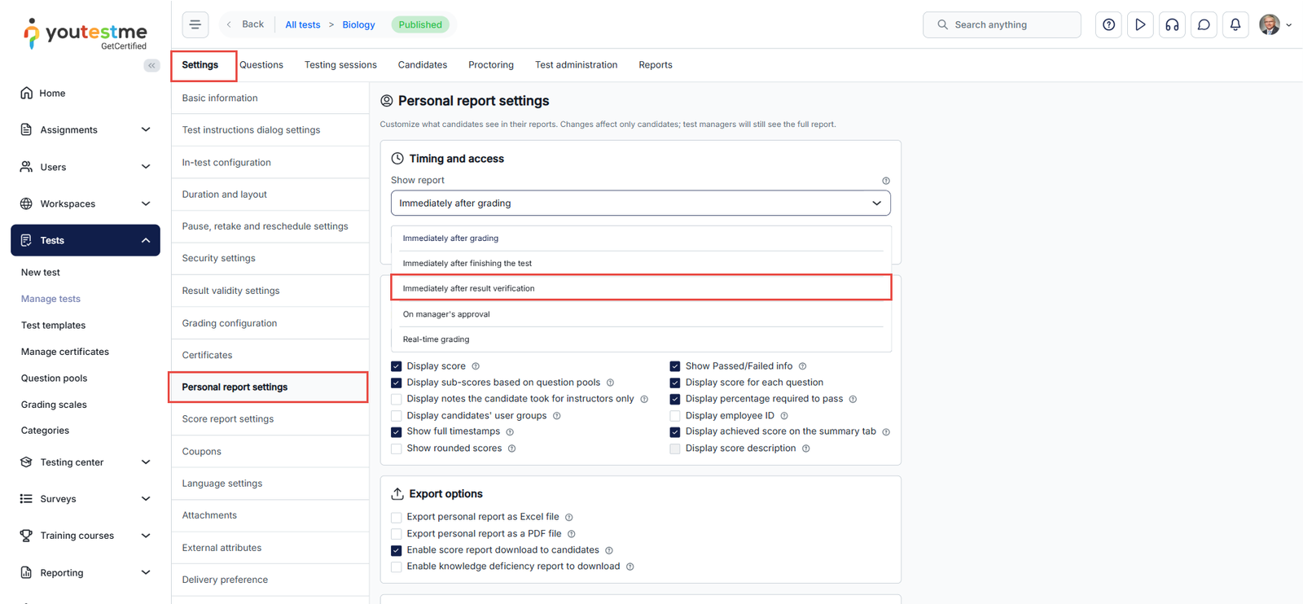Open Score report settings in side list
This screenshot has height=604, width=1303.
pyautogui.click(x=228, y=419)
